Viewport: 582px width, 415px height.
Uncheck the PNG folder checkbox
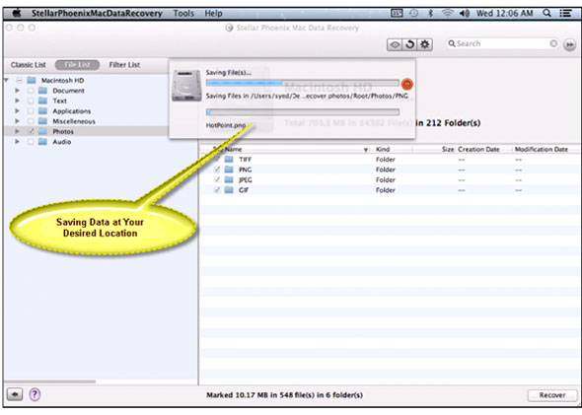[217, 170]
